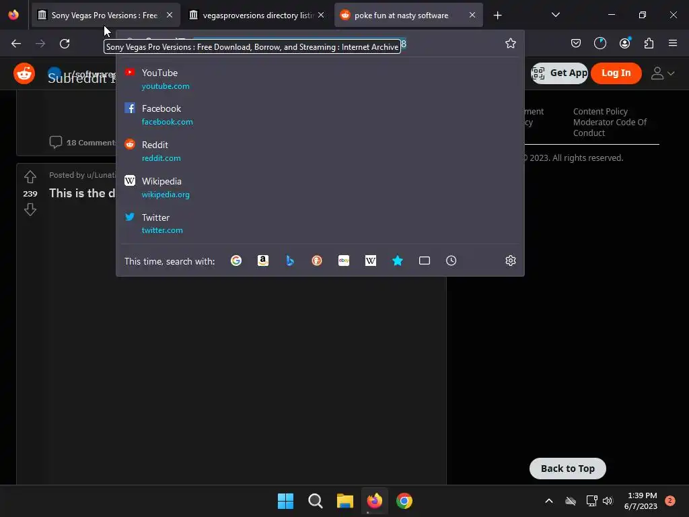
Task: Open Google Chrome from taskbar
Action: point(404,501)
